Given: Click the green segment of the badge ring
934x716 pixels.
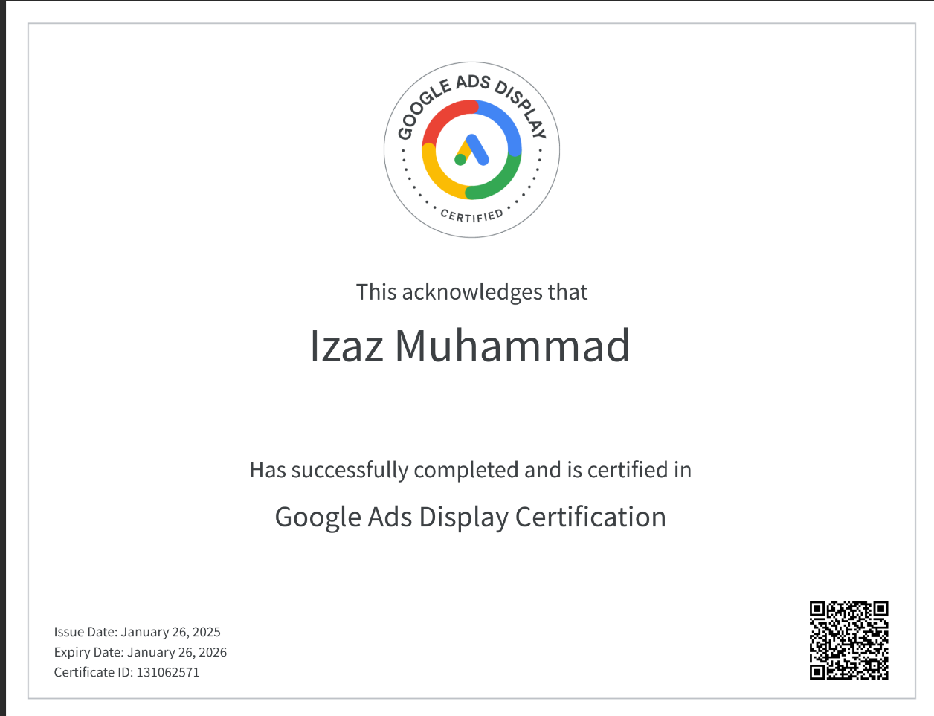Looking at the screenshot, I should 500,181.
